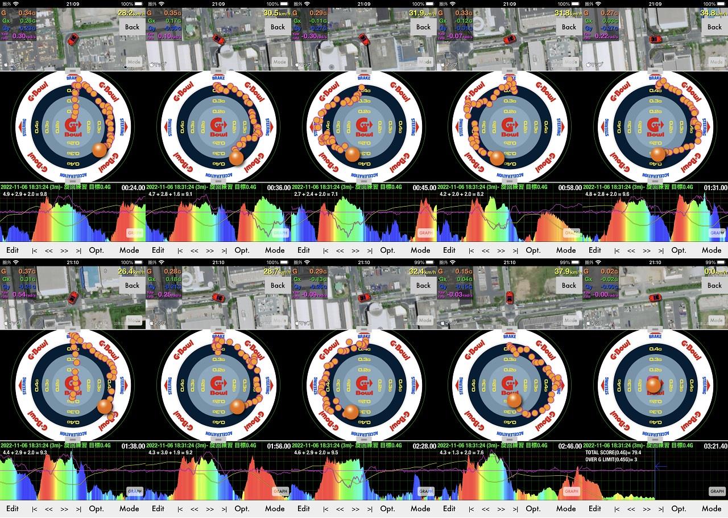Step forward (>>) in the 01:38.00 panel
728x518 pixels.
(64, 509)
